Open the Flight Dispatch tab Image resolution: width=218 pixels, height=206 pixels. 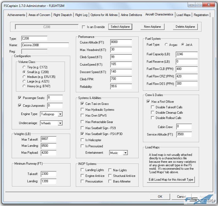(x=63, y=15)
